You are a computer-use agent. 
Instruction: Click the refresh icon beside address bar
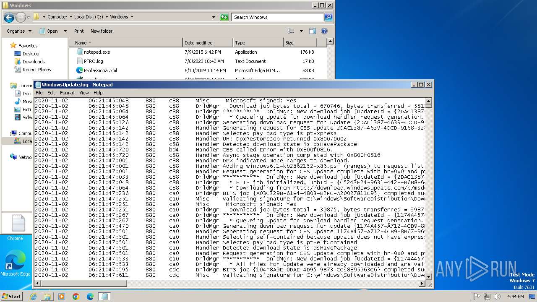(224, 17)
